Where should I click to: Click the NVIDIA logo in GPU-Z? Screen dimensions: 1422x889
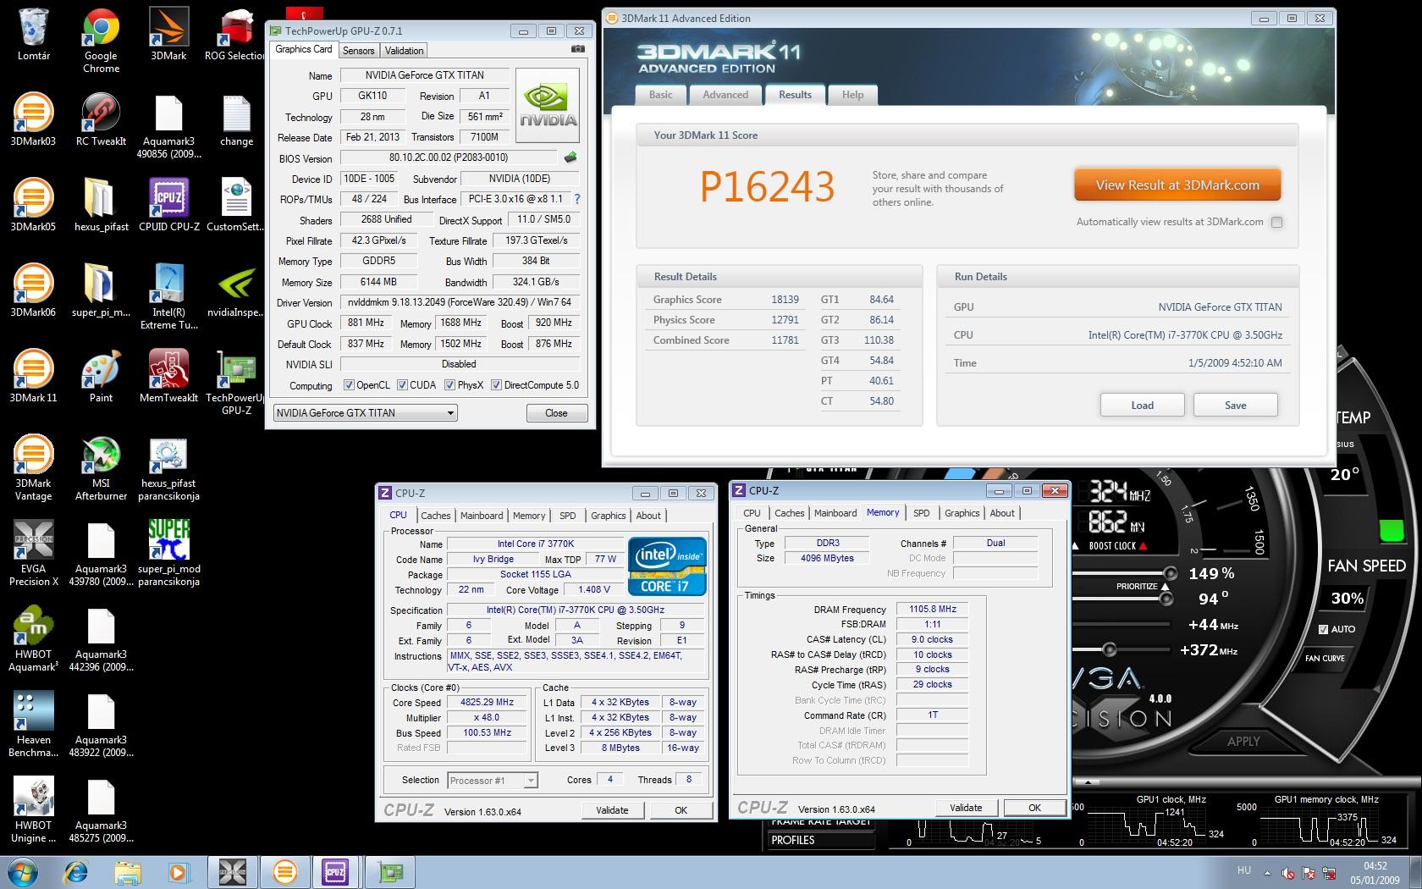pos(548,104)
